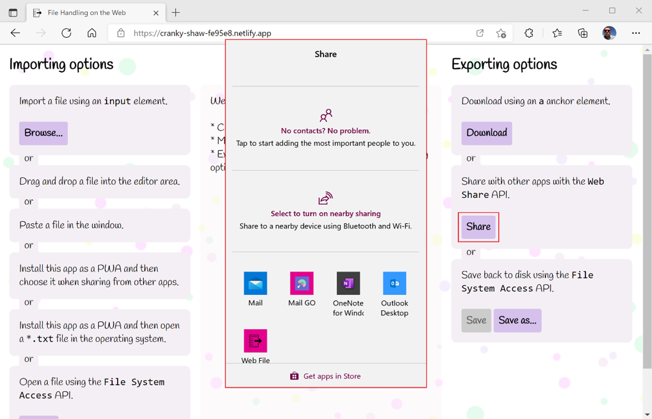Share via the Mail GO app
Viewport: 652px width, 419px height.
click(302, 284)
